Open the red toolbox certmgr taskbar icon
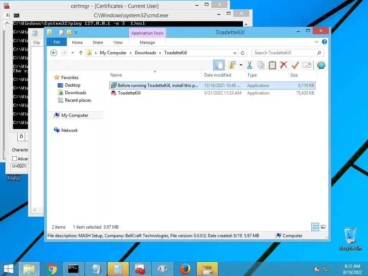 [140, 269]
